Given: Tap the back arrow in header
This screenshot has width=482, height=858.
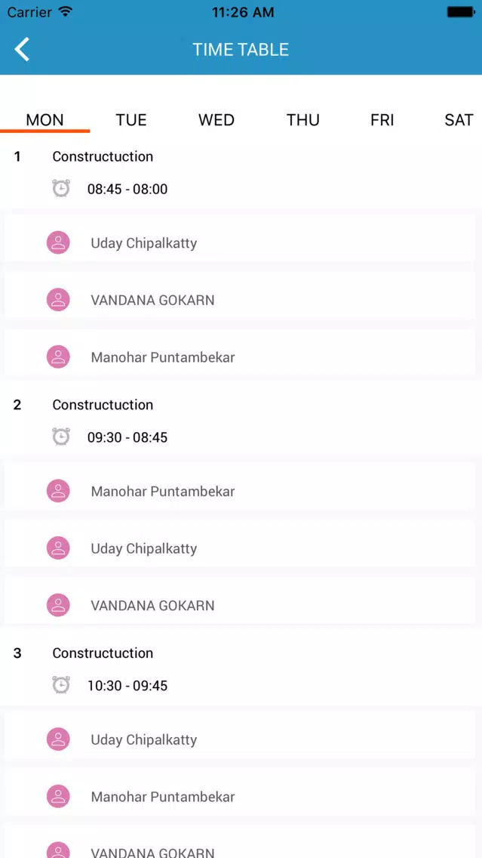Looking at the screenshot, I should (x=22, y=49).
